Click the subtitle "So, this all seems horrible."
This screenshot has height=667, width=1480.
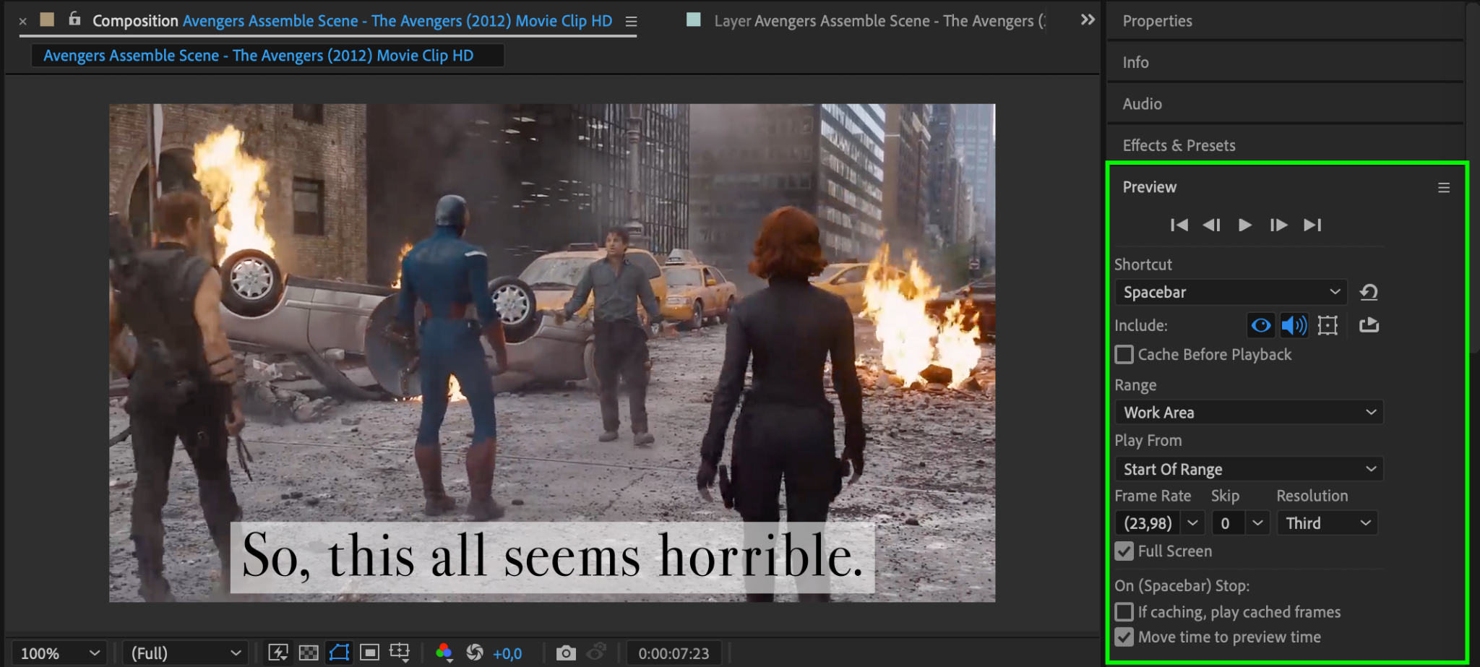[553, 557]
